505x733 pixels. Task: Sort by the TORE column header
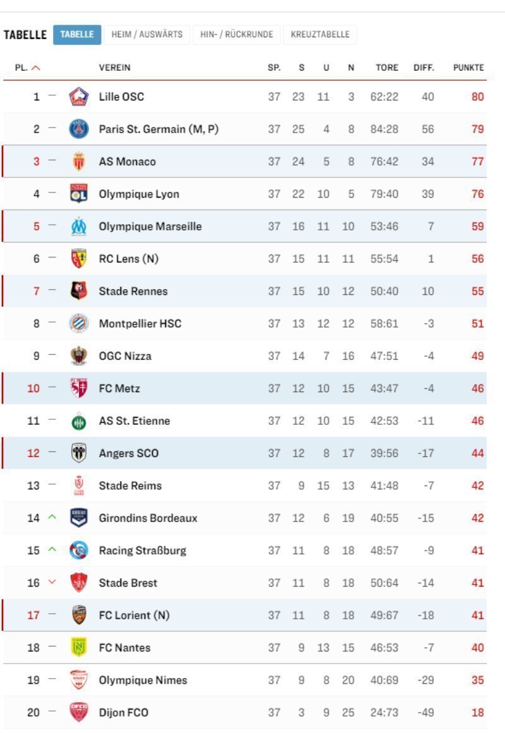(387, 68)
